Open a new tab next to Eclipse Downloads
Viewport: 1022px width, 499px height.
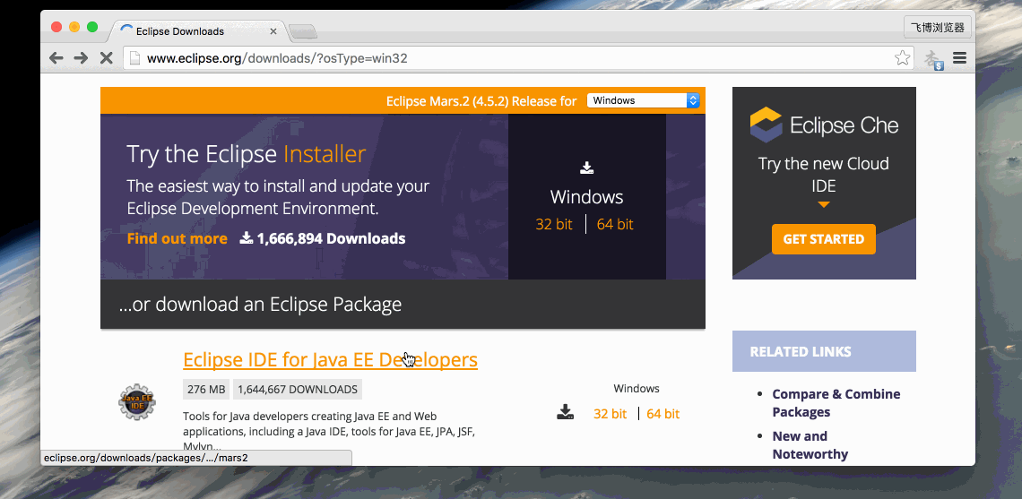tap(302, 31)
